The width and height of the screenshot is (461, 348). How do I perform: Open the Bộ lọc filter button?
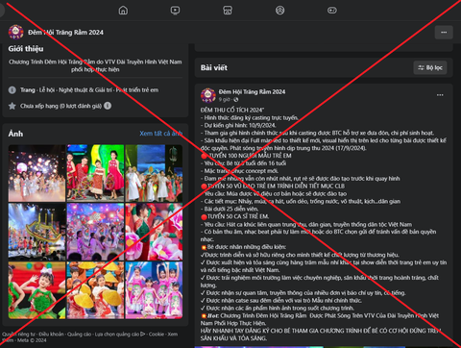coord(430,67)
